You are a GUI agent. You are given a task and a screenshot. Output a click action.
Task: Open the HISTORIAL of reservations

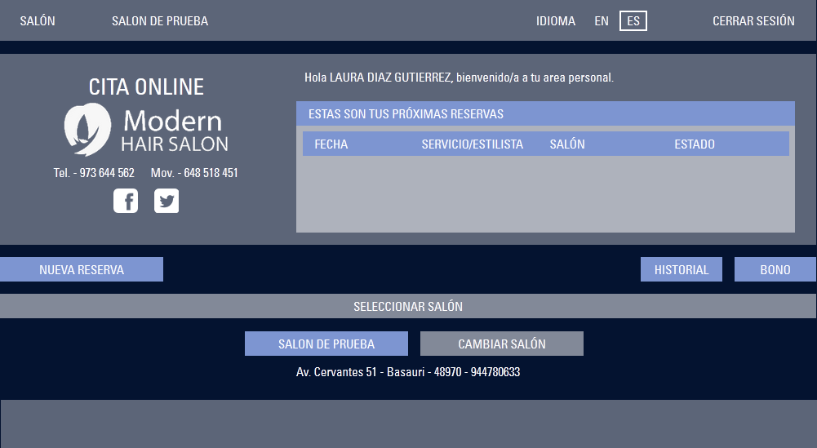(x=682, y=269)
